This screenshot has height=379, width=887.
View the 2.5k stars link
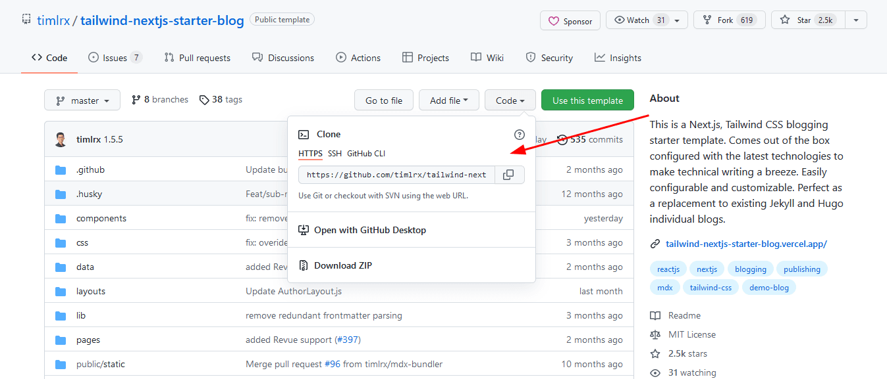678,353
